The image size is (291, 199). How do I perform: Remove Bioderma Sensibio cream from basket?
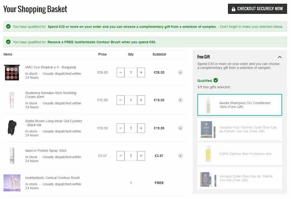click(x=180, y=100)
